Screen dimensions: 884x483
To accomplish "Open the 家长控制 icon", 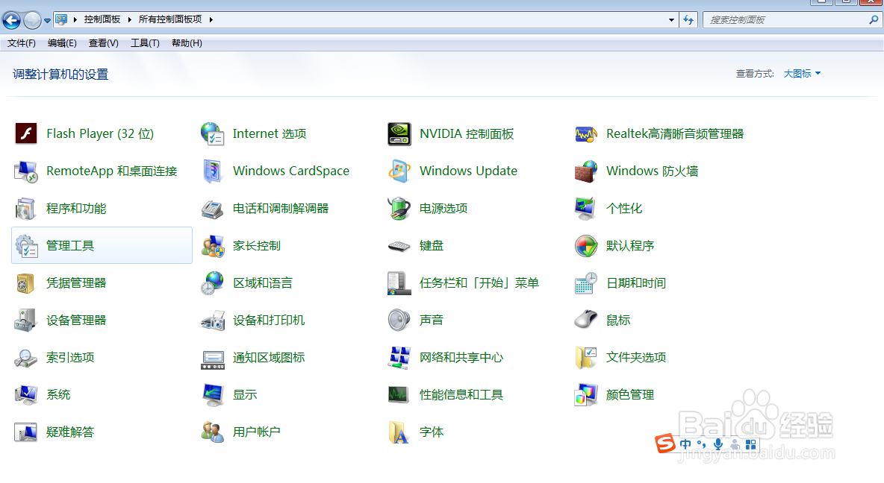I will pos(213,246).
